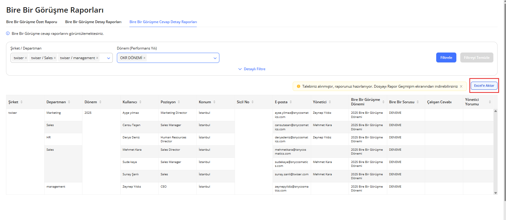Sort by Departman column arrows
Image resolution: width=506 pixels, height=220 pixels.
point(69,102)
